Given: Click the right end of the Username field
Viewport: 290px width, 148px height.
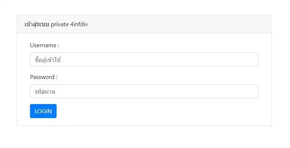Looking at the screenshot, I should pos(252,59).
